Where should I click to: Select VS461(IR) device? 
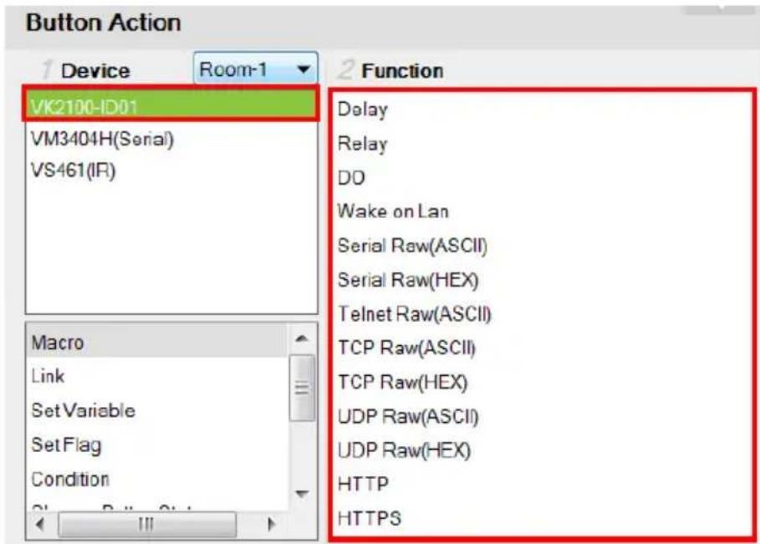pos(171,170)
